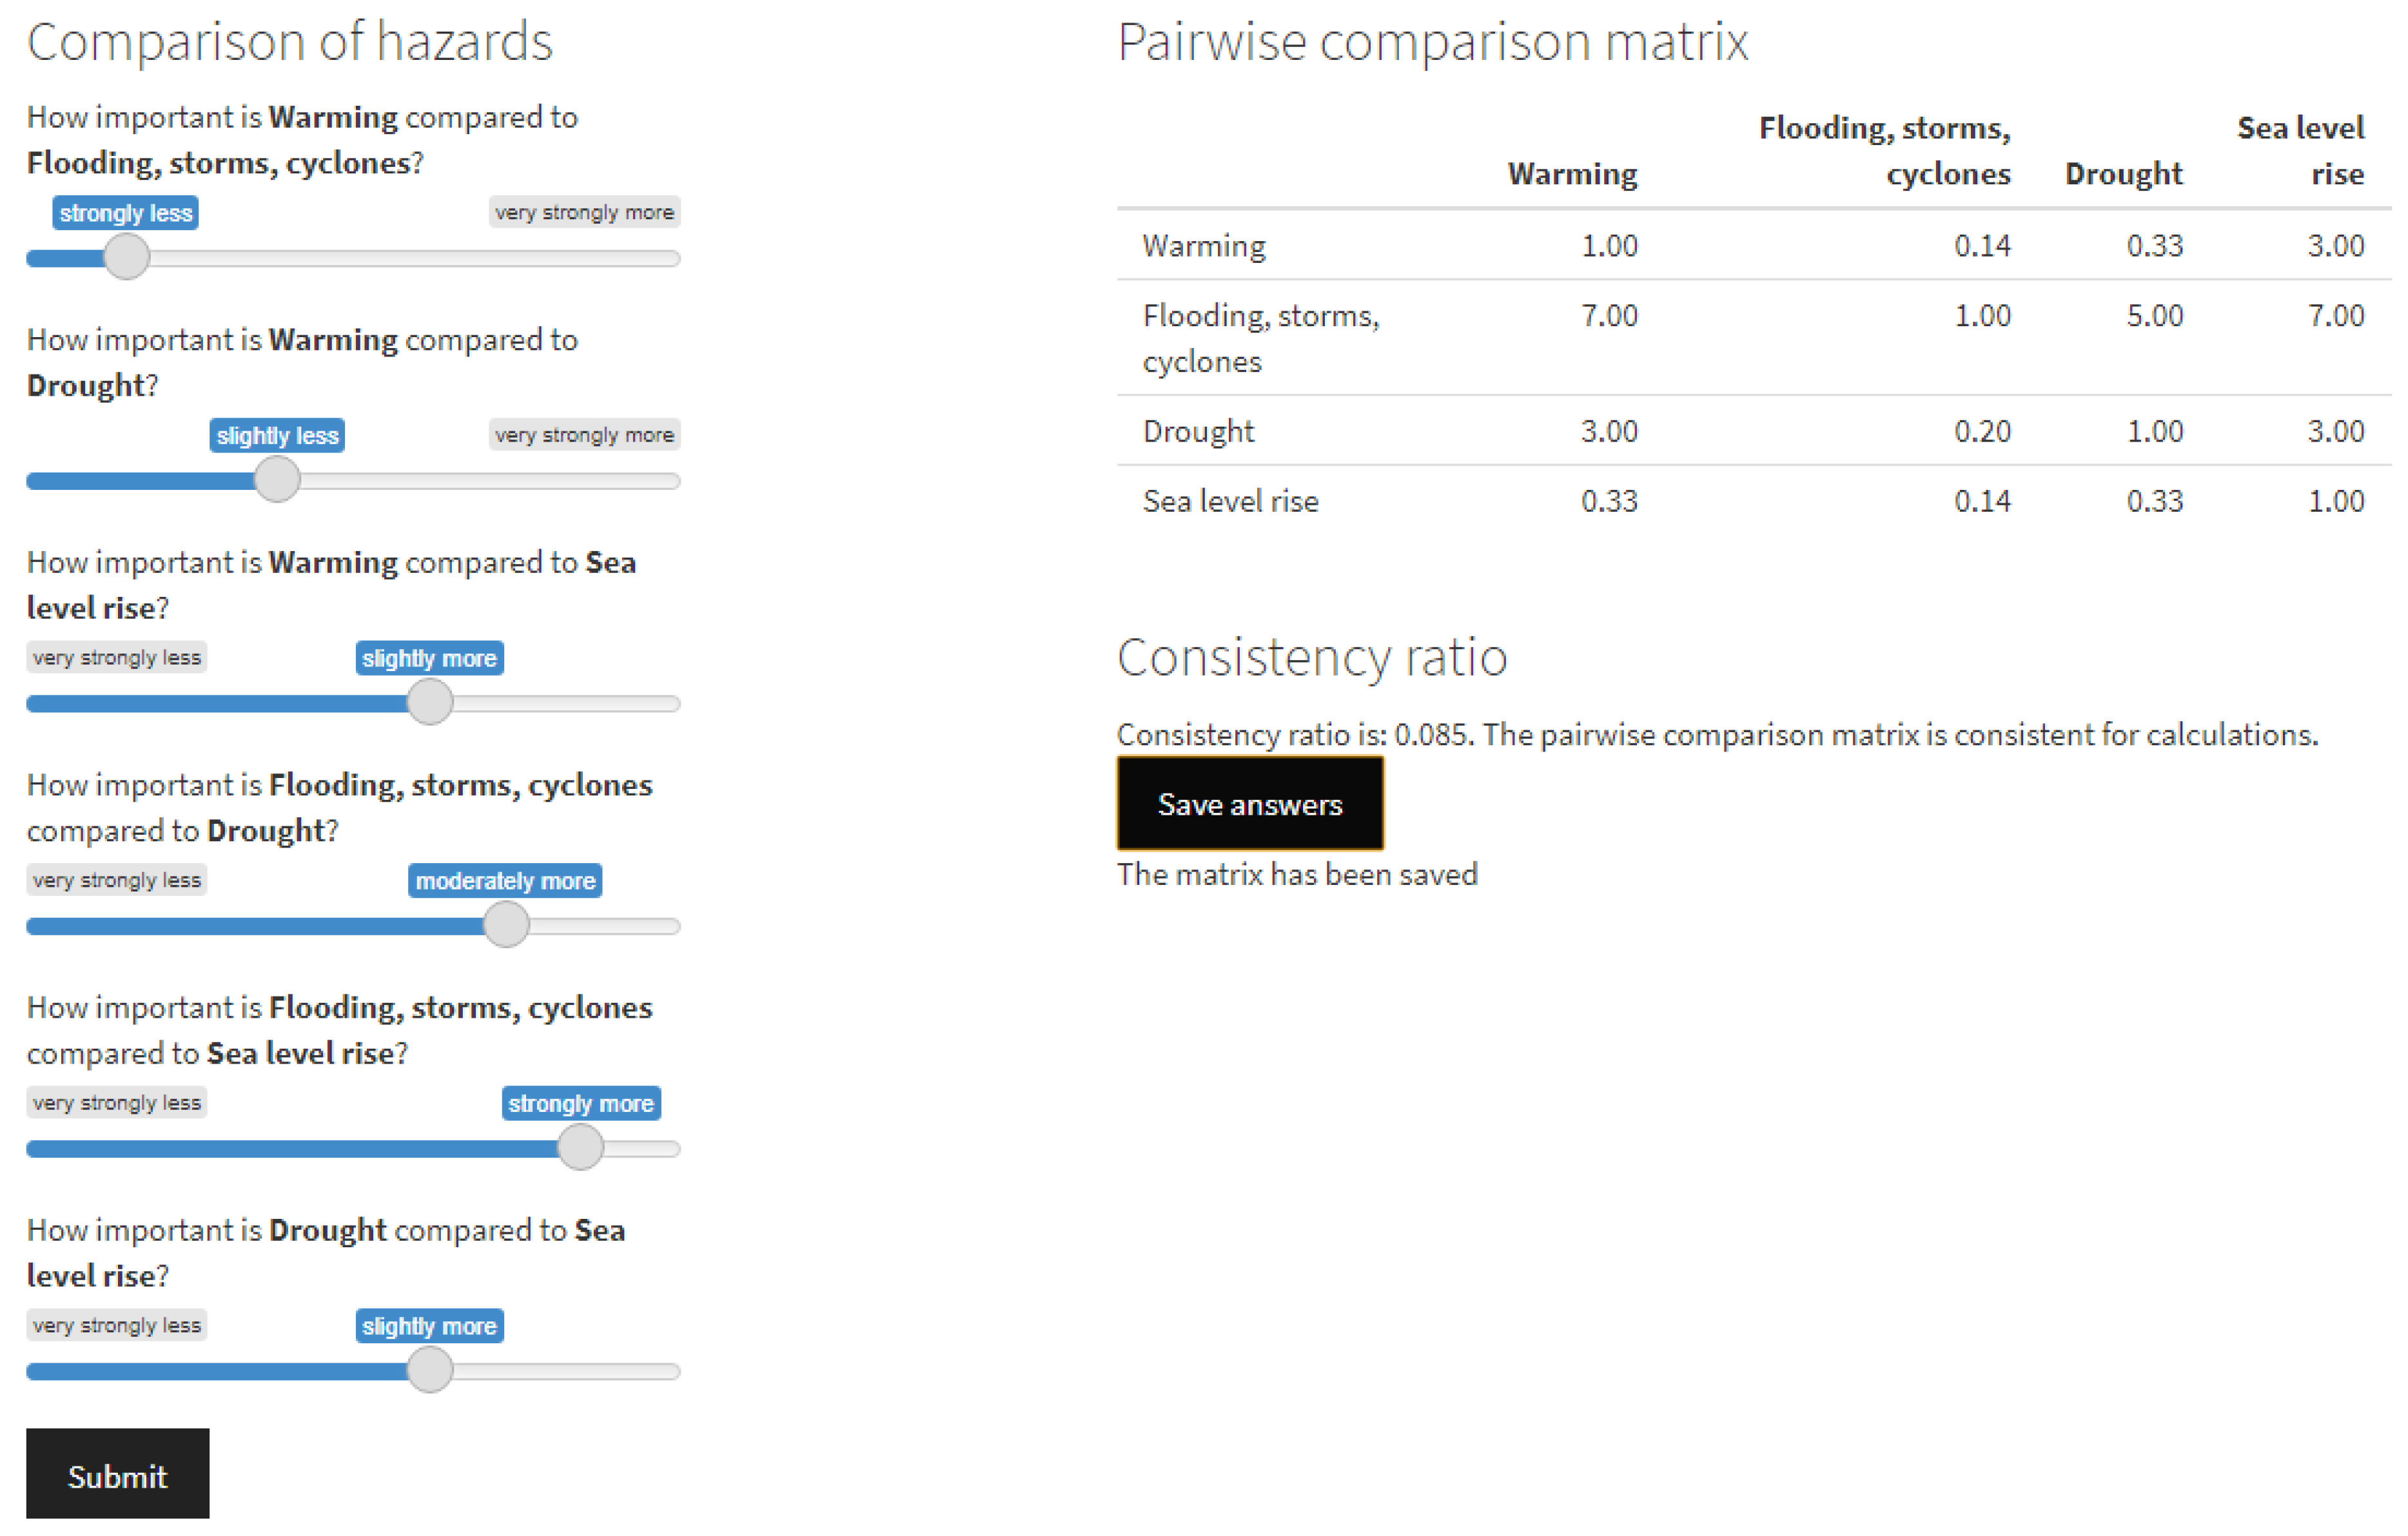Click the Sea level rise column header

[2300, 150]
